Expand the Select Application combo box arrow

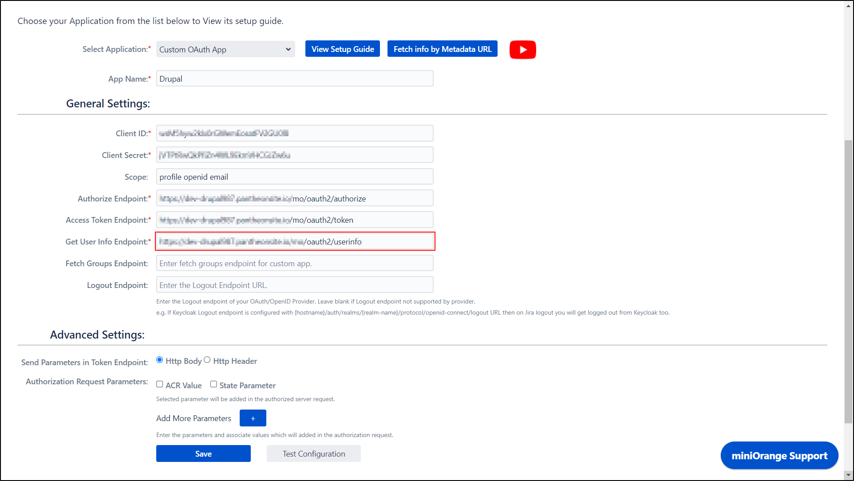coord(288,49)
